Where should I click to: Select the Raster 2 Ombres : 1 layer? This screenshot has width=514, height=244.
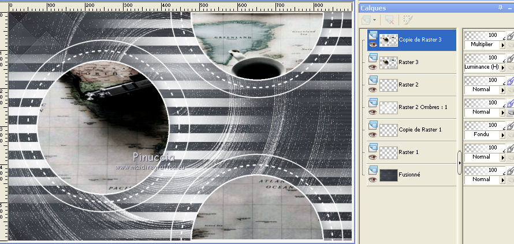(x=423, y=107)
